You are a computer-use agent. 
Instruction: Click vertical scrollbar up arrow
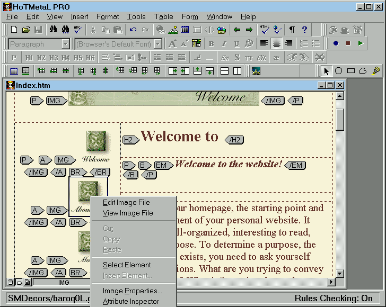[340, 96]
